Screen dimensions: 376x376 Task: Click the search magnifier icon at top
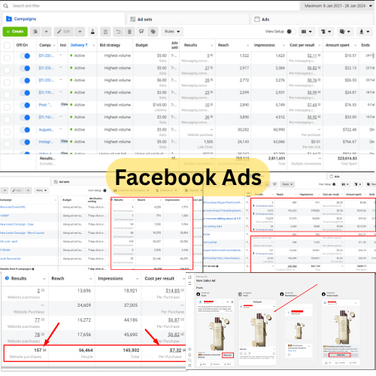coord(5,6)
